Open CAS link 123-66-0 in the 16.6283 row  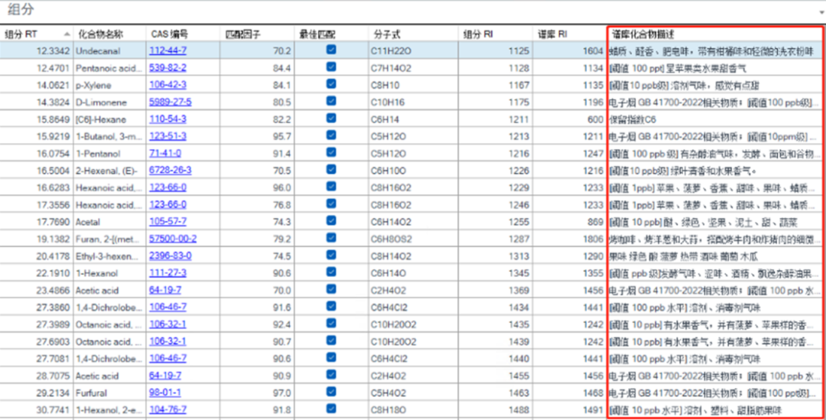click(x=168, y=187)
